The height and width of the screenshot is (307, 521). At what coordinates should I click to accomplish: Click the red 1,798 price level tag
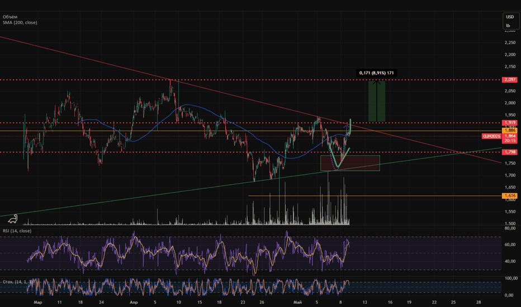coord(510,152)
